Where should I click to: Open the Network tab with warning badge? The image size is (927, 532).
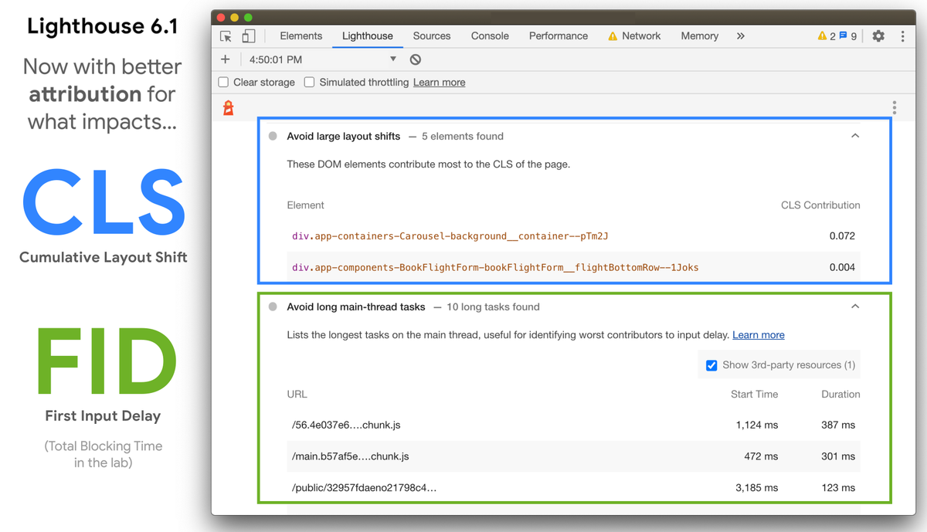click(x=640, y=36)
